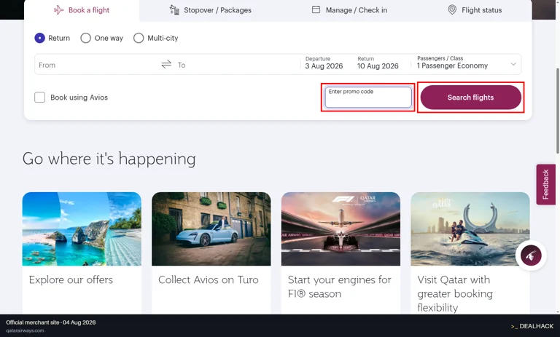The image size is (560, 337).
Task: Open the Collect Avios on Turo image
Action: click(x=211, y=229)
